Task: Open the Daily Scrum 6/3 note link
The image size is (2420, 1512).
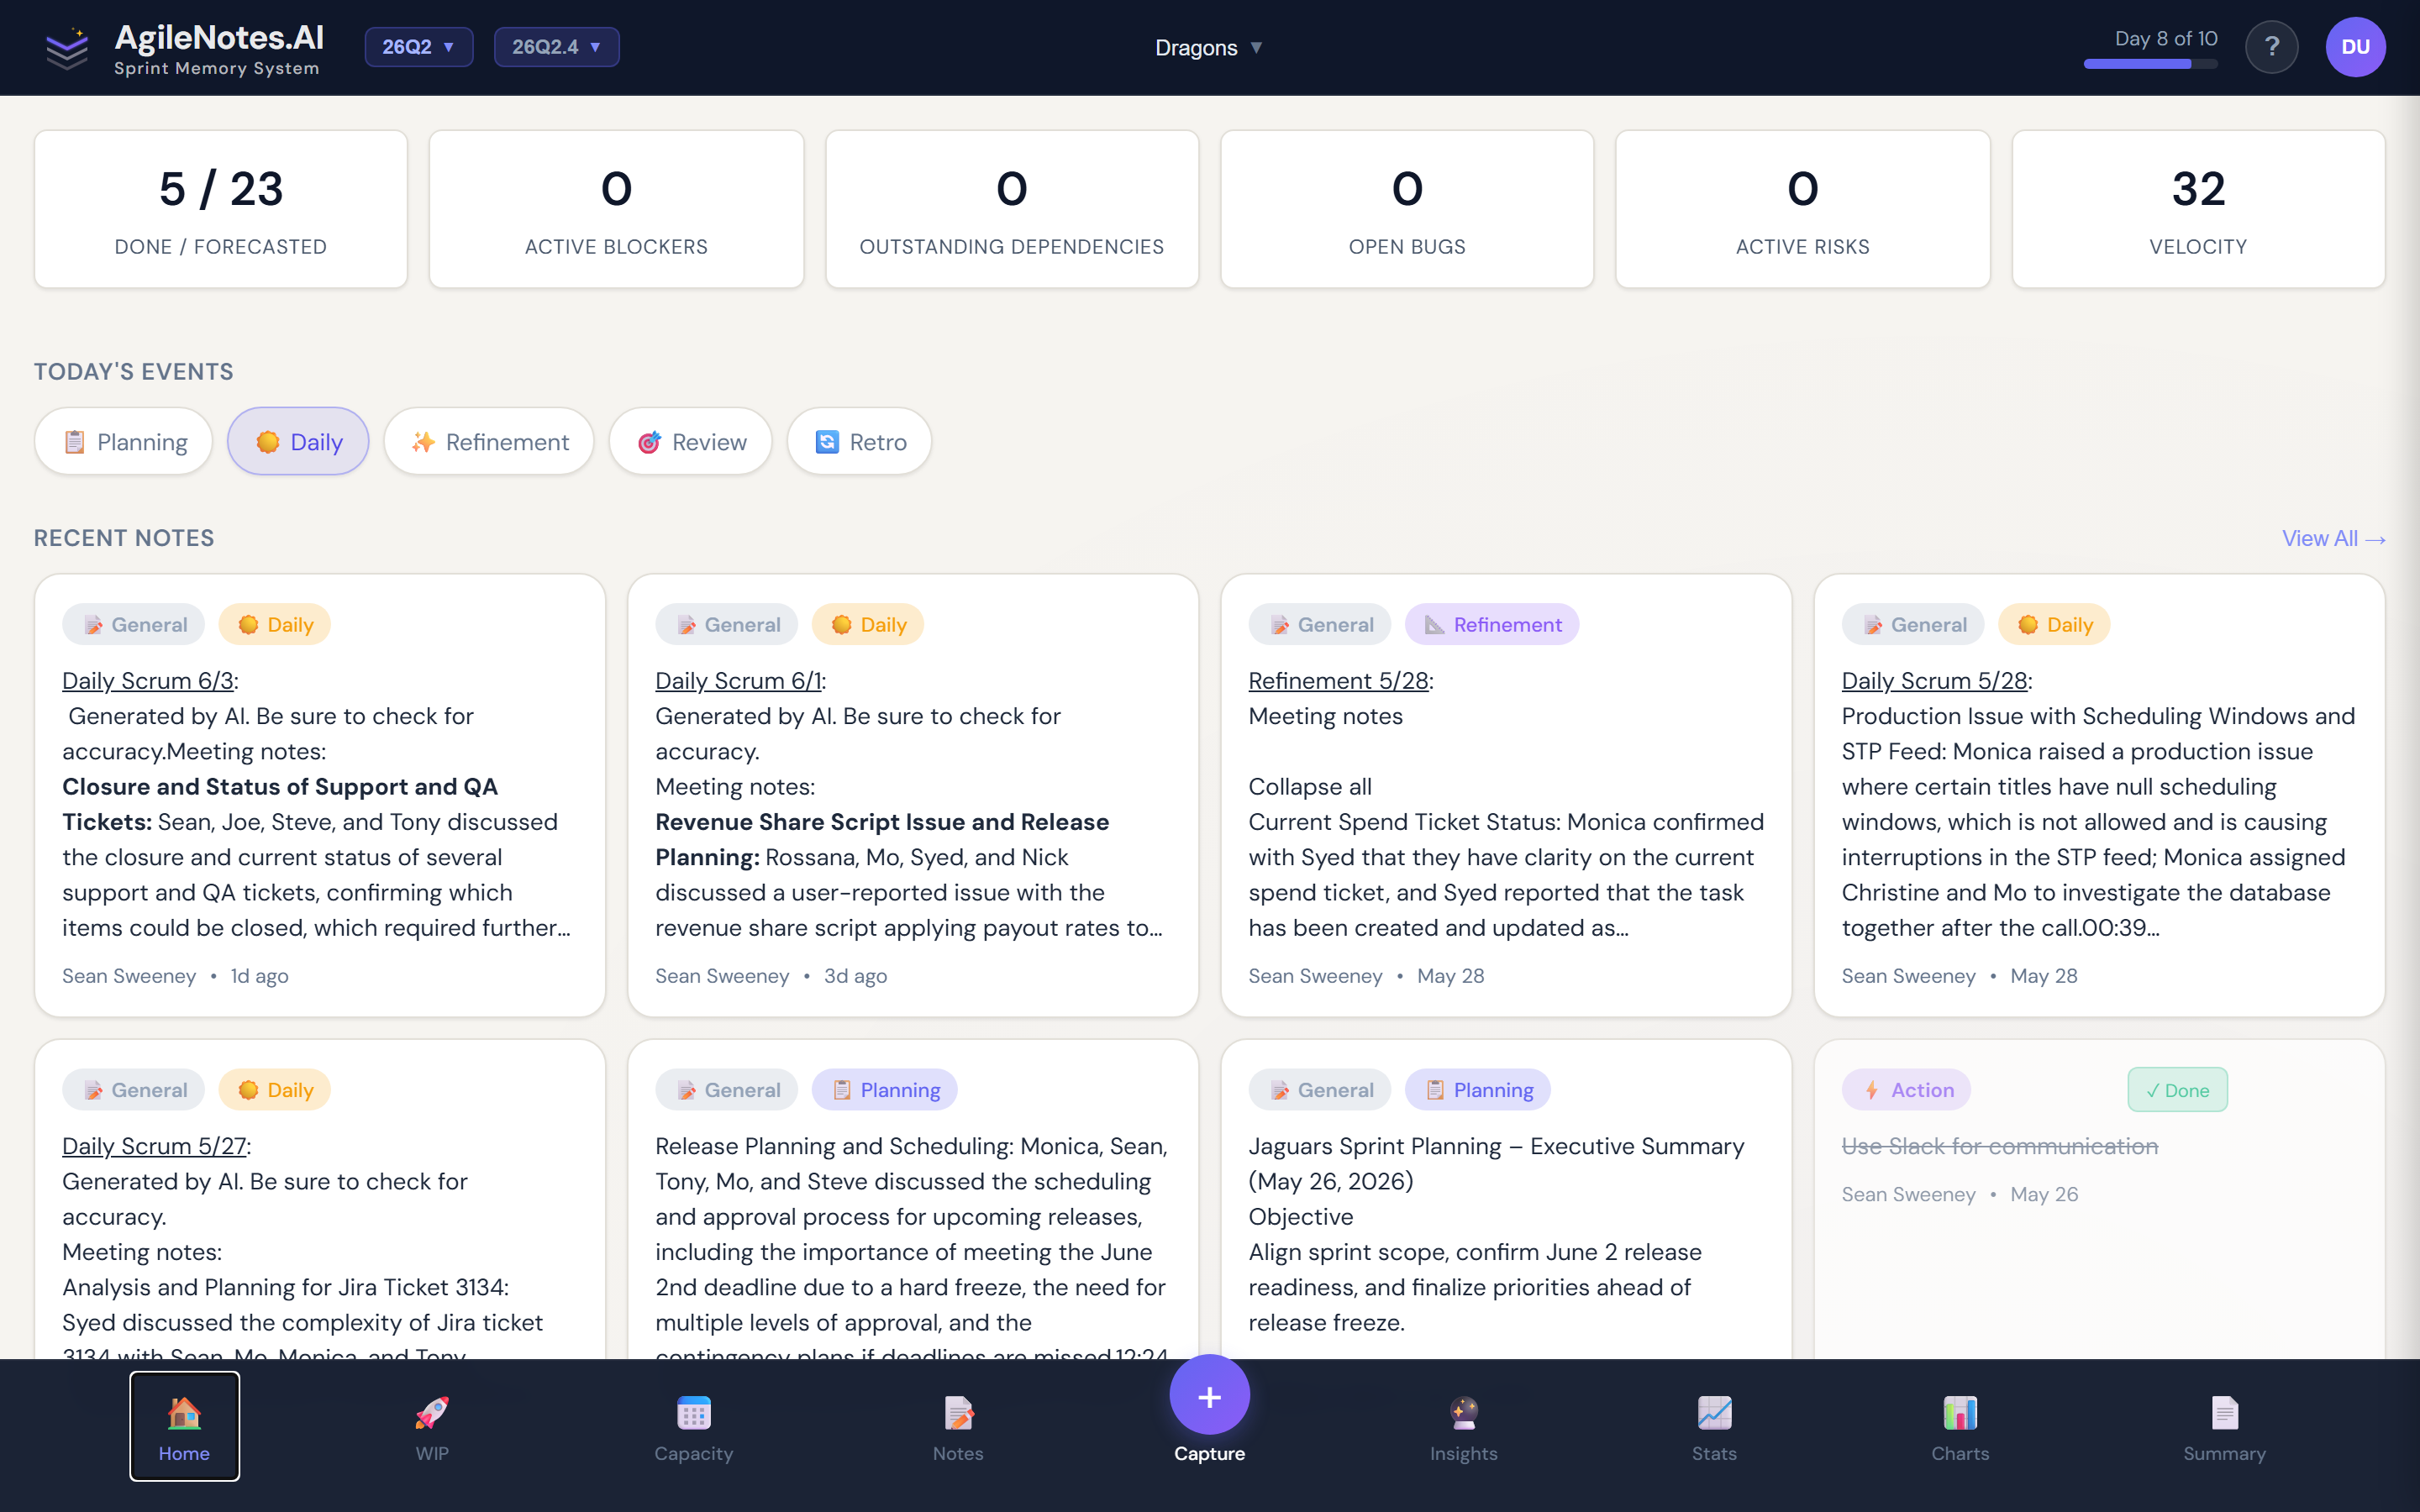Action: pyautogui.click(x=148, y=680)
